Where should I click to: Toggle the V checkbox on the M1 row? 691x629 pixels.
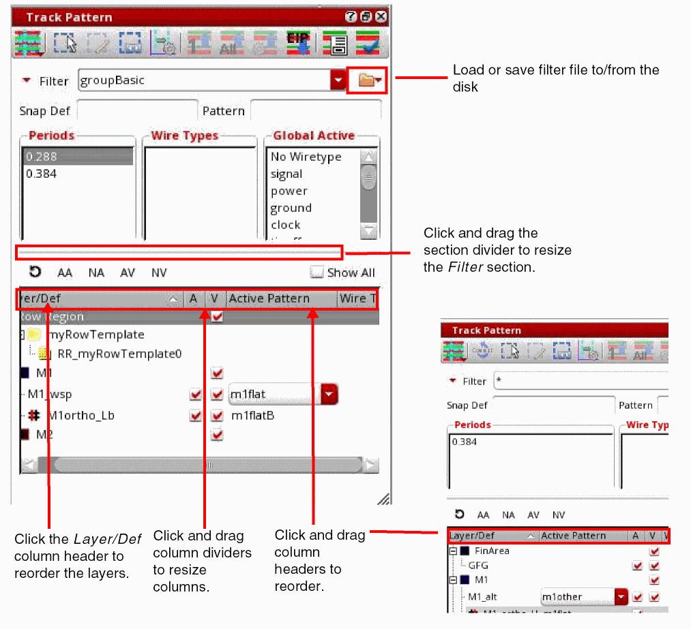pyautogui.click(x=217, y=373)
